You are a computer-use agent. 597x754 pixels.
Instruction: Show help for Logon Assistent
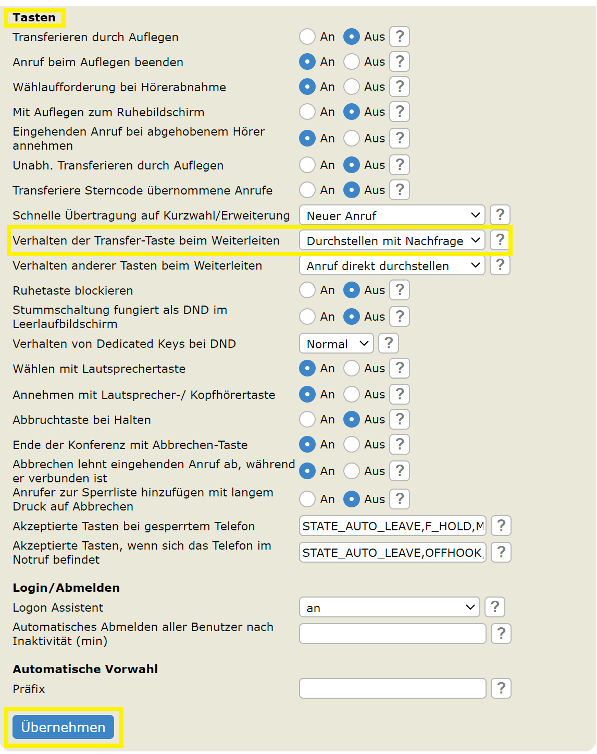click(494, 607)
